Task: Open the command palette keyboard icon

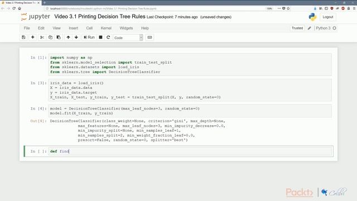Action: coord(149,37)
